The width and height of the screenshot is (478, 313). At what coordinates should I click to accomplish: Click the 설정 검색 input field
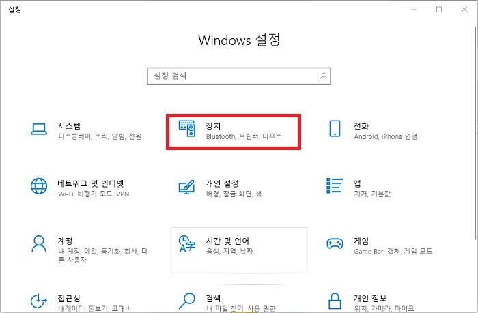pyautogui.click(x=239, y=76)
